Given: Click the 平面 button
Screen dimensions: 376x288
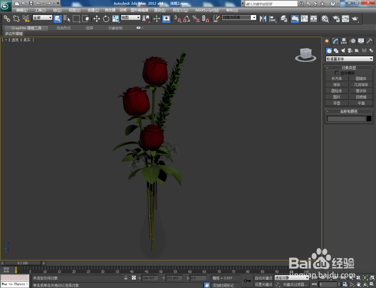Looking at the screenshot, I should point(361,103).
